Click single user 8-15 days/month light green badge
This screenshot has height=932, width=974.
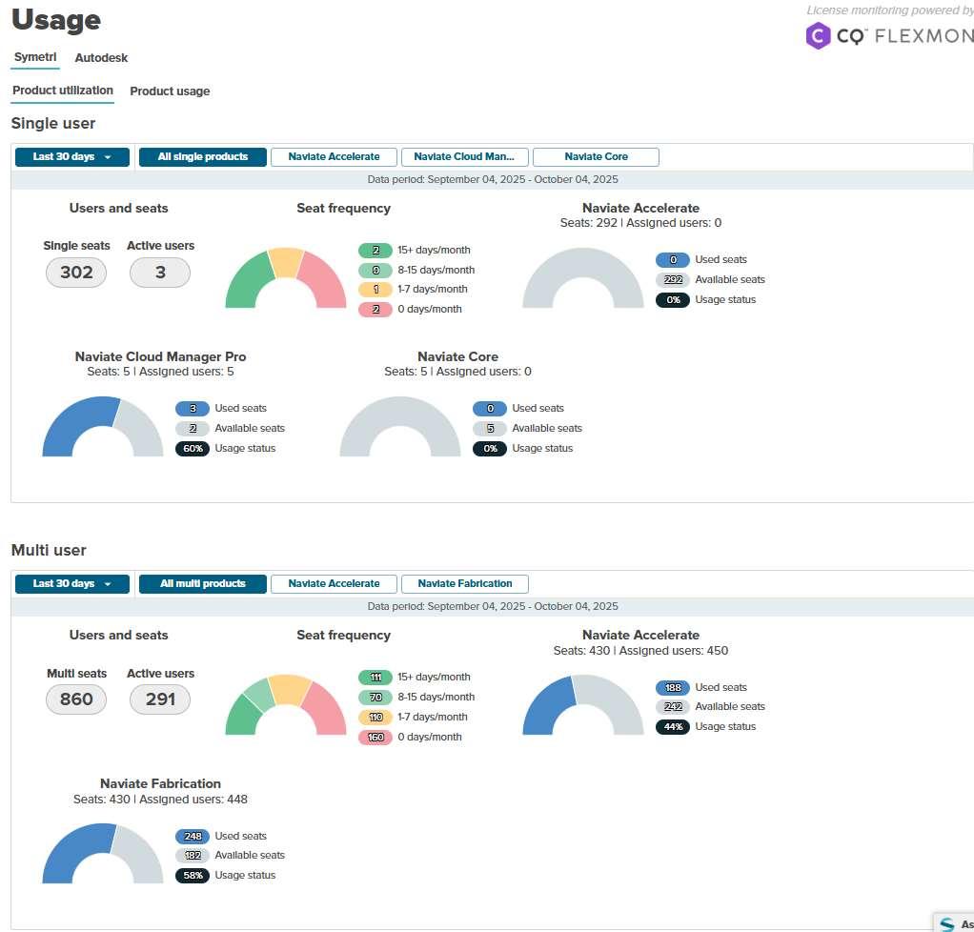click(375, 271)
